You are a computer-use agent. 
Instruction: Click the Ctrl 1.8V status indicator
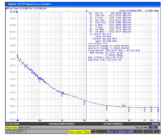[x=102, y=132]
